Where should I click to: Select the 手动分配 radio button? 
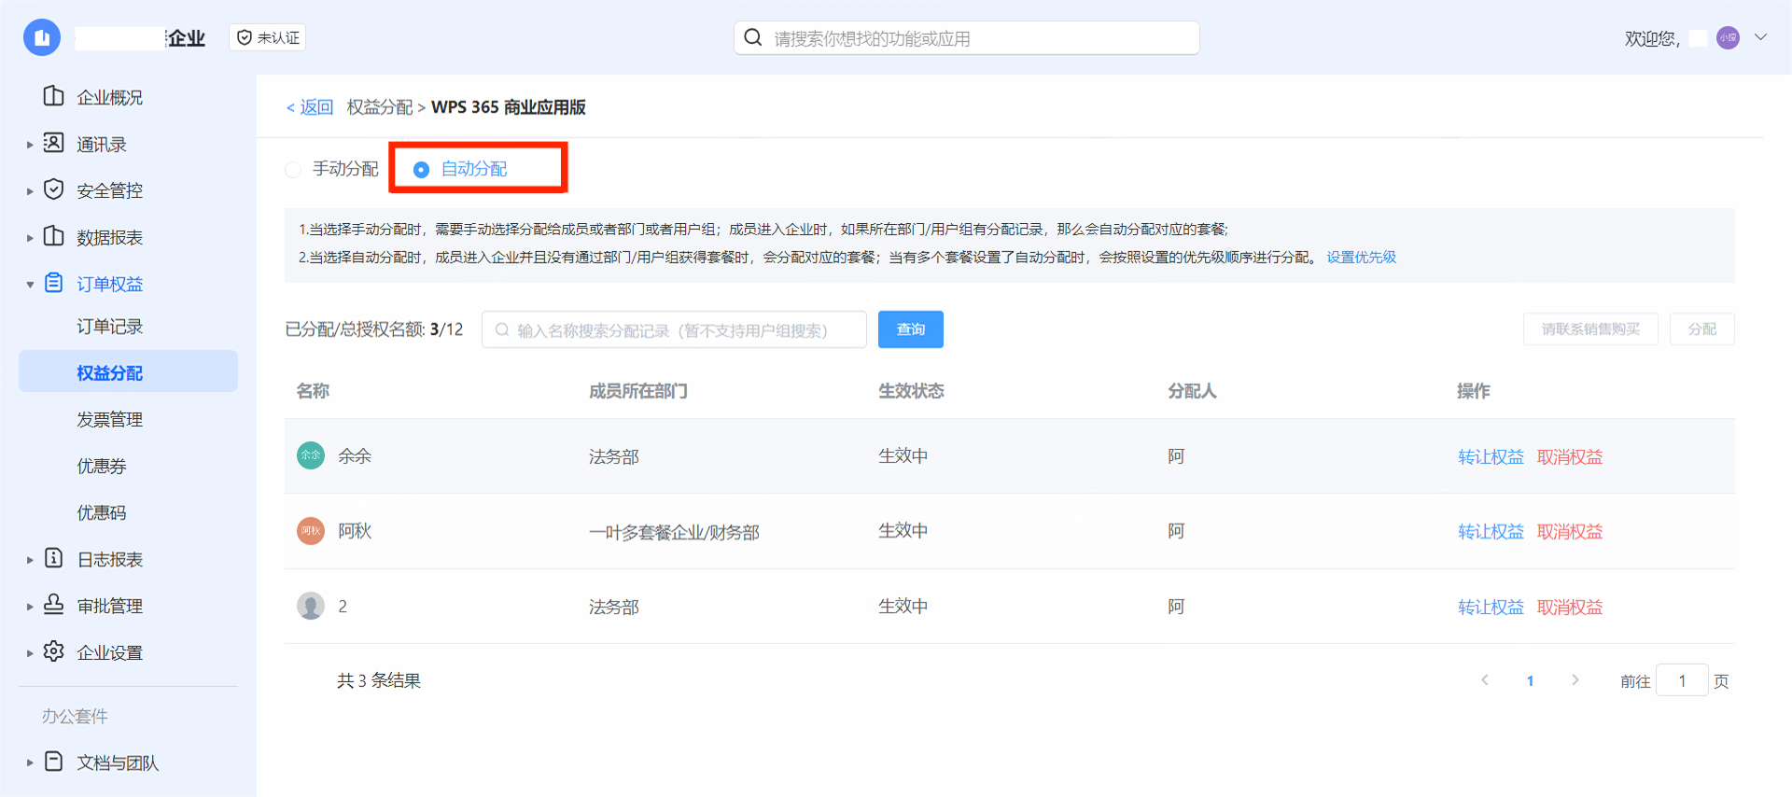click(x=294, y=170)
